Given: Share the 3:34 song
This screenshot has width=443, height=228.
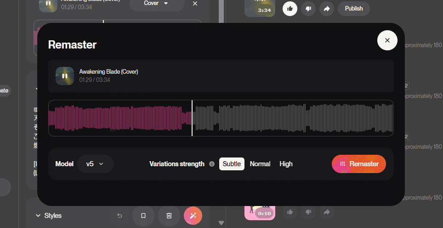Looking at the screenshot, I should [x=327, y=9].
